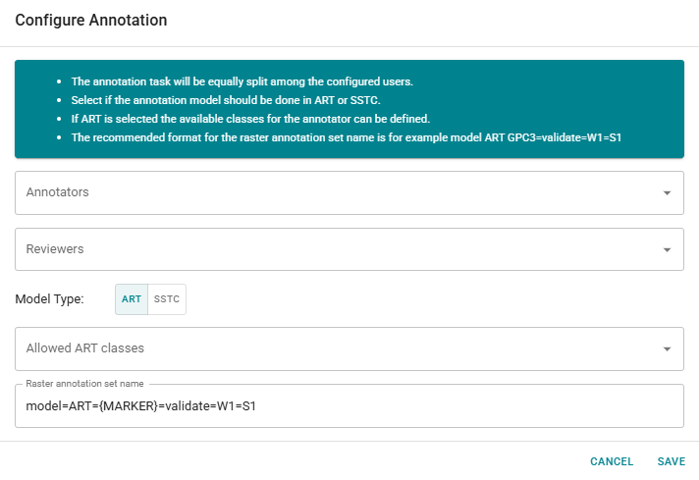Click the Annotators dropdown arrow

(667, 193)
